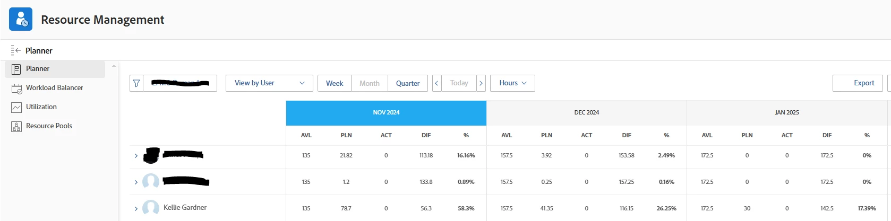Click the 157.25 difference cell
Image resolution: width=891 pixels, height=221 pixels.
627,182
